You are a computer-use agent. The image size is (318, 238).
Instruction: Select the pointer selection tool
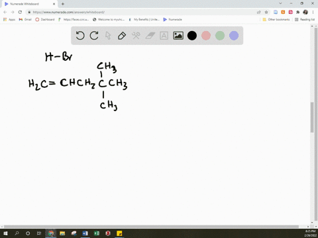click(x=108, y=36)
